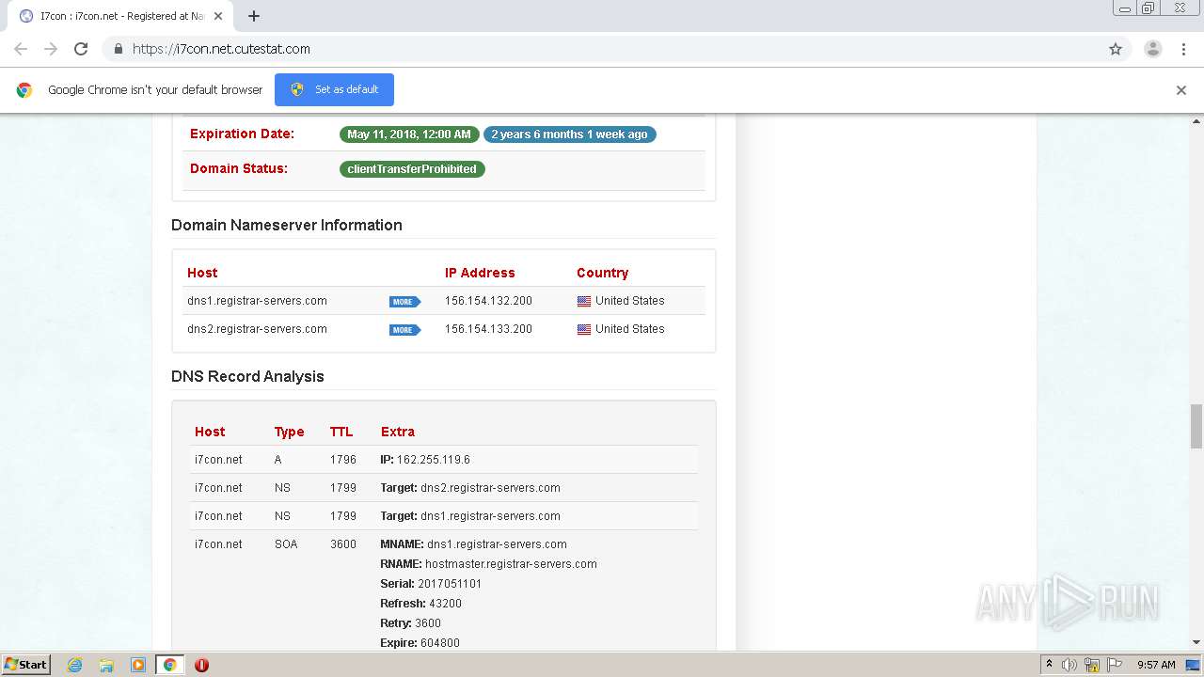The image size is (1204, 677).
Task: Click the page vertical scrollbar thumb
Action: [1196, 427]
